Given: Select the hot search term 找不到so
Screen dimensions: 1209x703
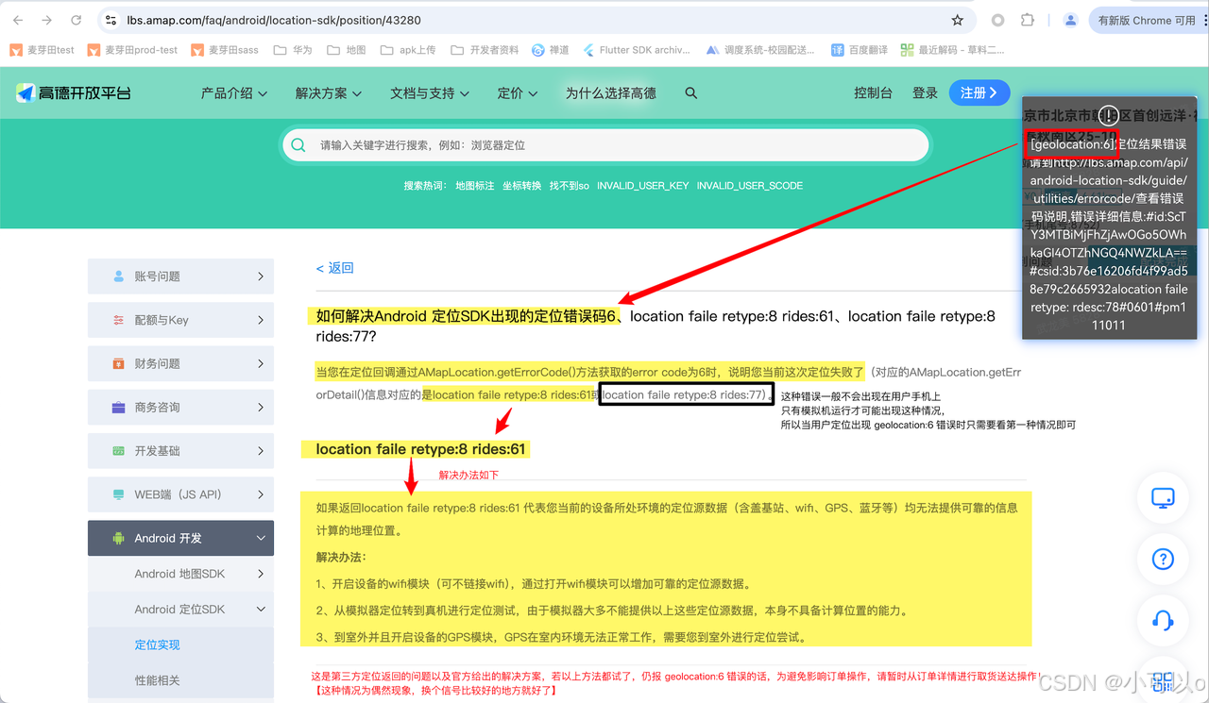Looking at the screenshot, I should (569, 186).
